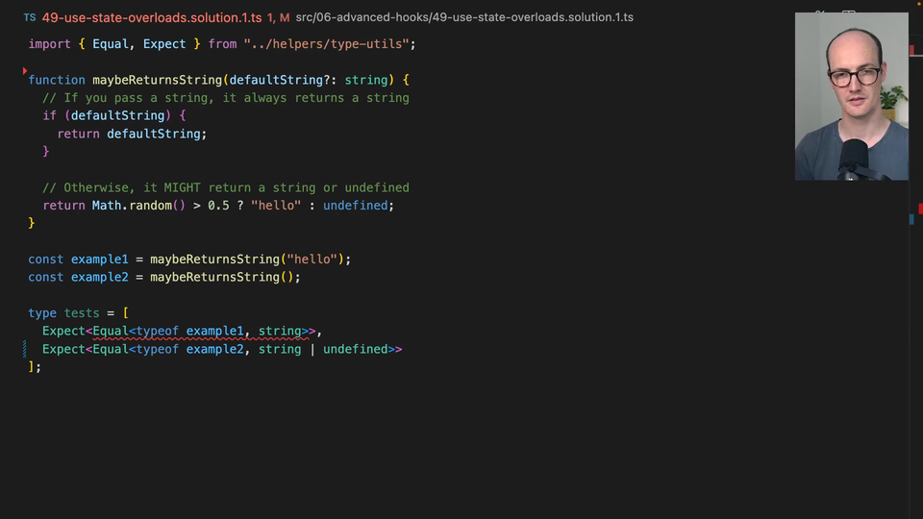
Task: Click the example2 constant name in its declaration
Action: [x=99, y=277]
